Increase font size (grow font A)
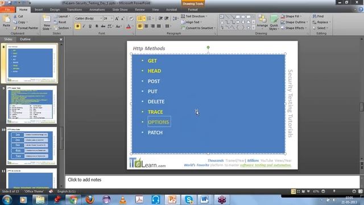Screen dimensions: 364x205 117,18
